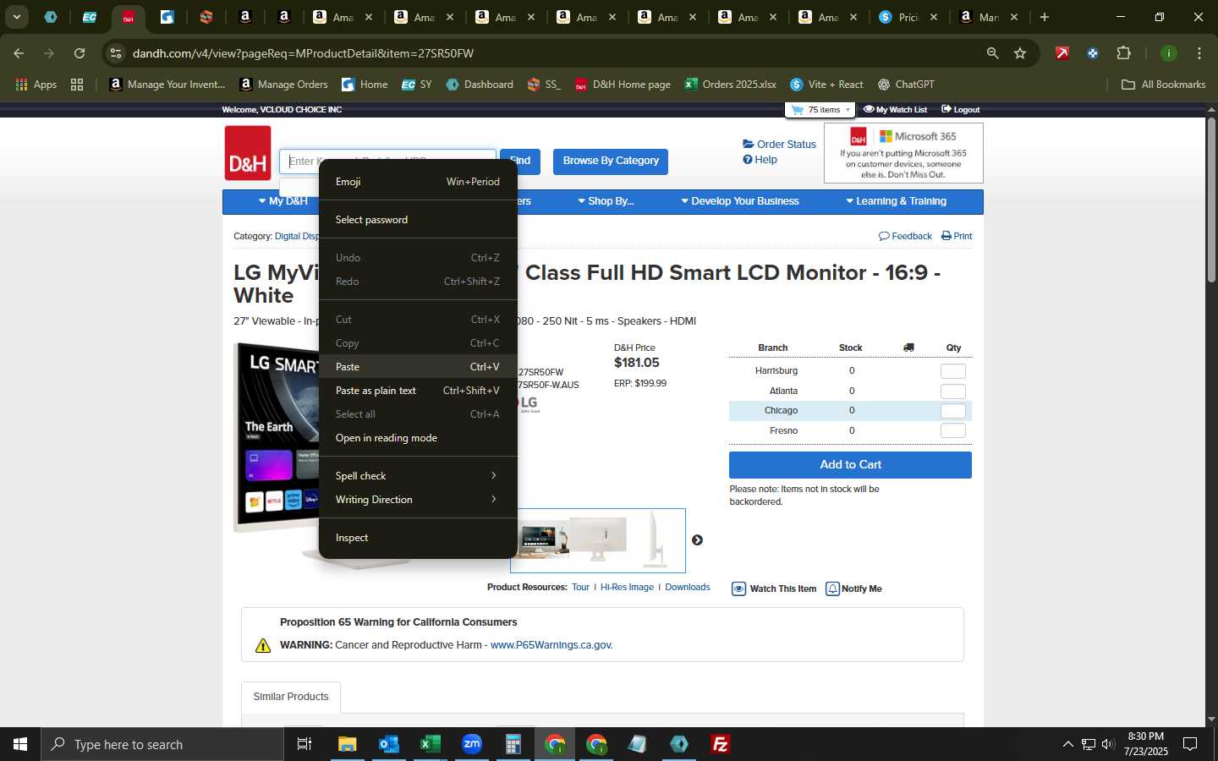Open the Apps bookmark
The image size is (1218, 761).
[36, 85]
